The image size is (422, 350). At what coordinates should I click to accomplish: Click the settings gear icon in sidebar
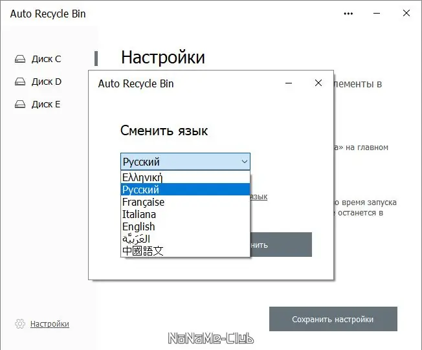click(20, 323)
